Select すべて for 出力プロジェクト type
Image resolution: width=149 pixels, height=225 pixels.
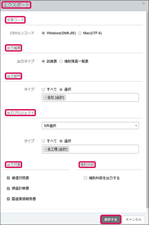43,141
